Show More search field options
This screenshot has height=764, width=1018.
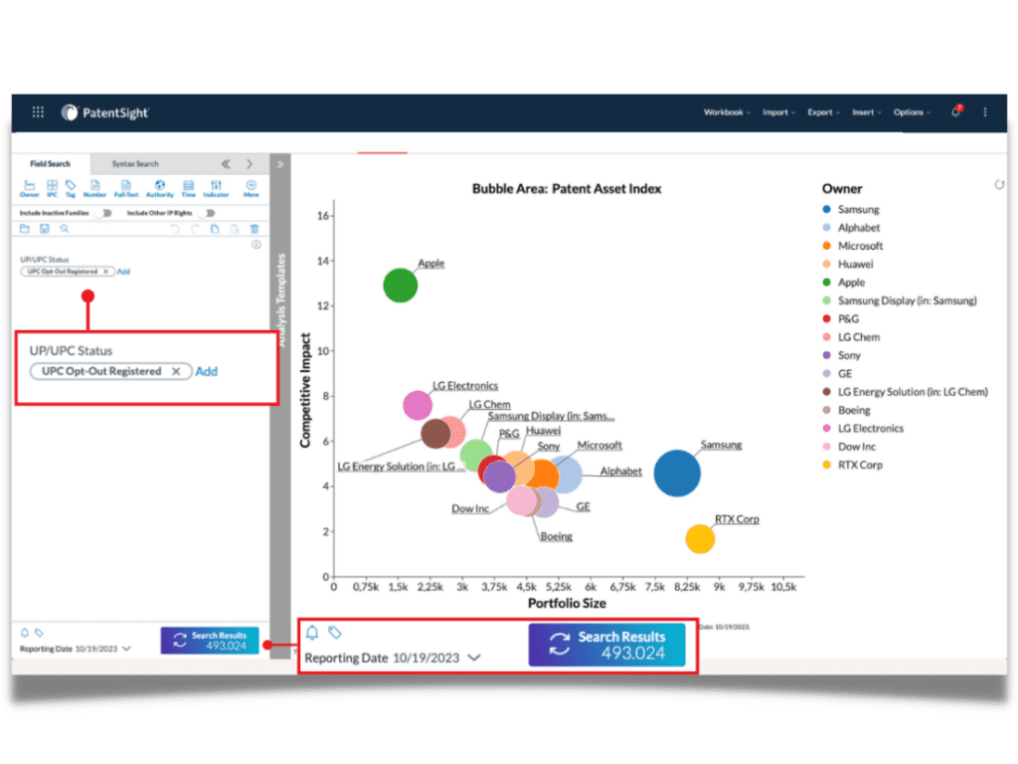252,188
